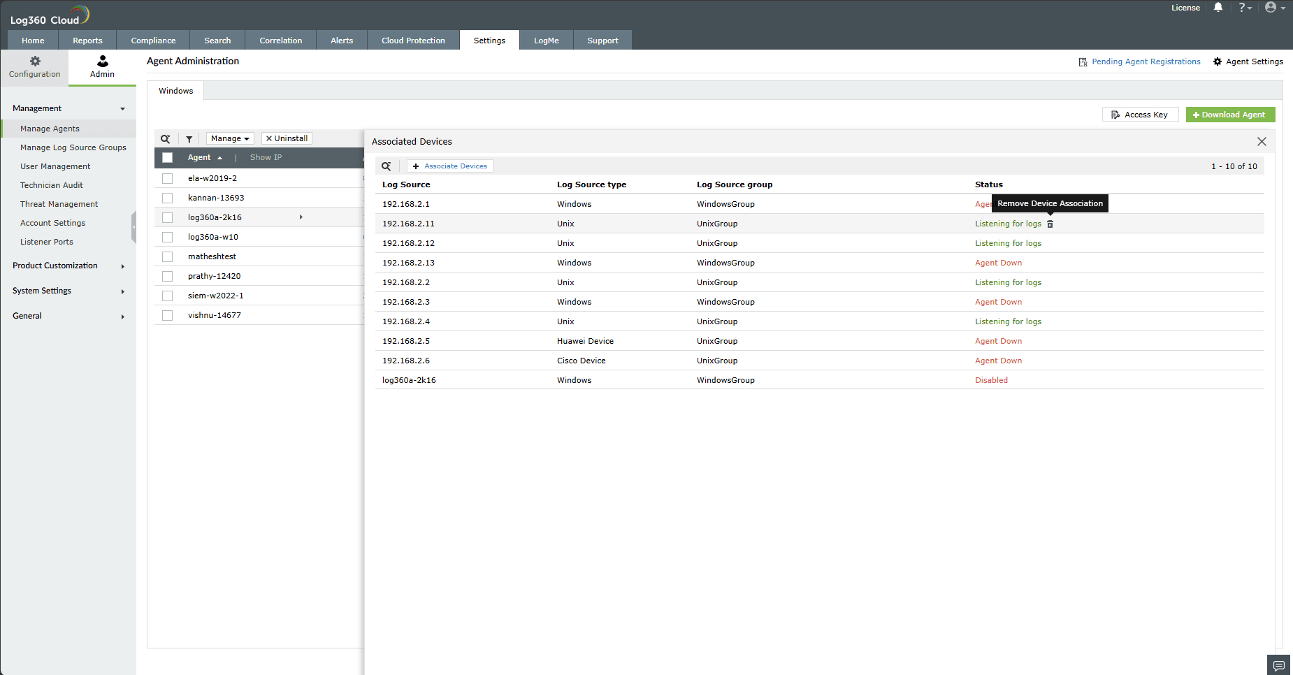Open the help question mark menu
Viewport: 1293px width, 675px height.
[1245, 8]
